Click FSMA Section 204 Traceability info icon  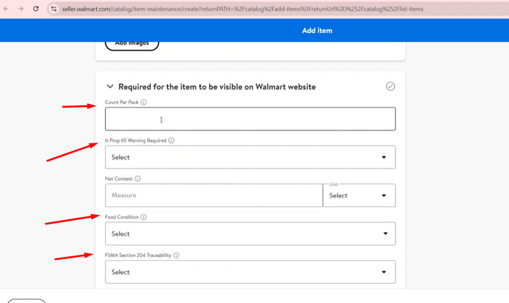(x=176, y=255)
